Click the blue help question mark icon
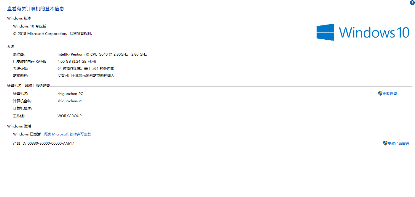 412,3
